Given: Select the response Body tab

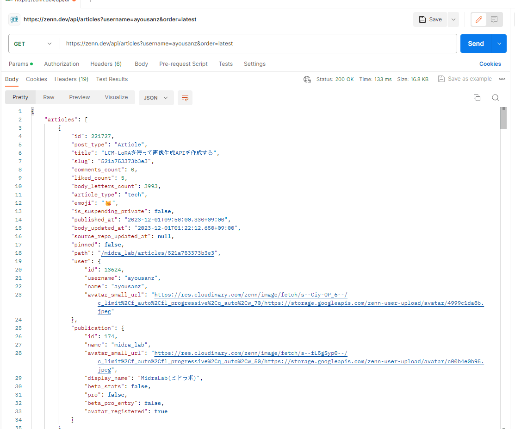Looking at the screenshot, I should (12, 79).
